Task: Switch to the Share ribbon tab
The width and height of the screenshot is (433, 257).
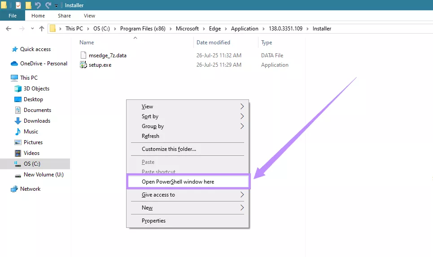Action: (64, 16)
